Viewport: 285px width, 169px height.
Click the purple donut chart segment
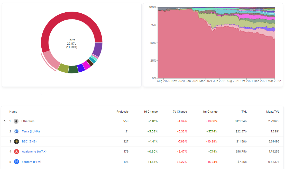[98, 49]
